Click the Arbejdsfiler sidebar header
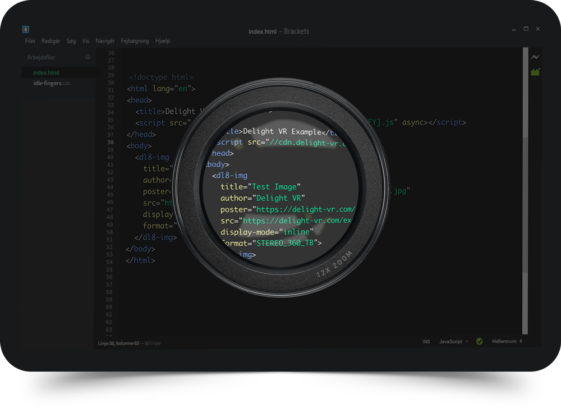561x408 pixels. [x=41, y=57]
